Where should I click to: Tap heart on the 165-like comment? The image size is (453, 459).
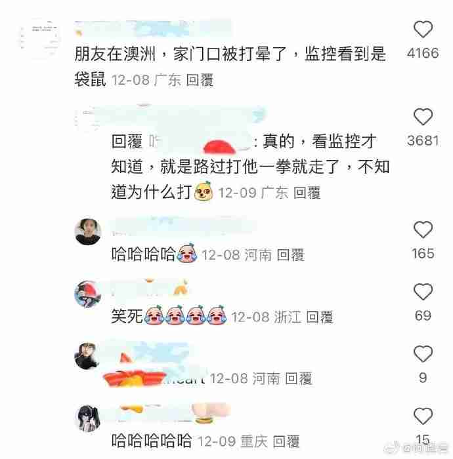click(x=423, y=229)
